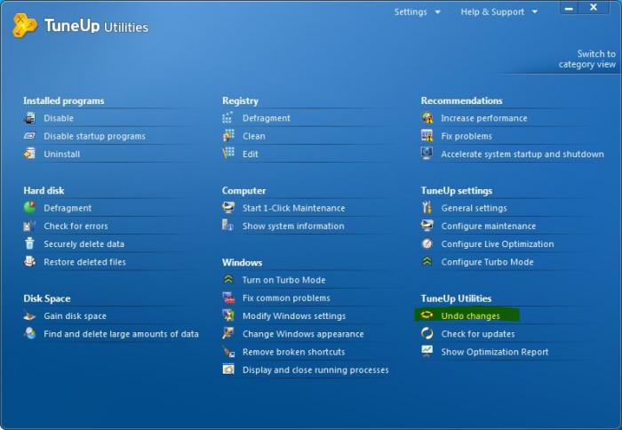Click the Check for updates refresh icon
Viewport: 622px width, 430px height.
point(427,334)
